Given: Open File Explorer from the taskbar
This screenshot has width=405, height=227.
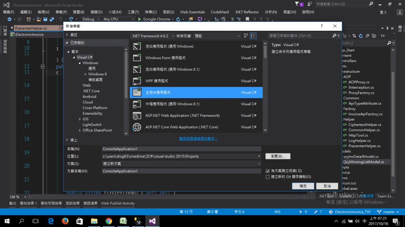Looking at the screenshot, I should [x=94, y=221].
